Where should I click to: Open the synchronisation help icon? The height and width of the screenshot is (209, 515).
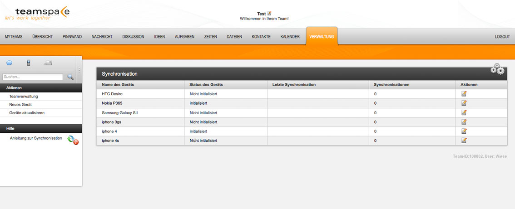73,140
